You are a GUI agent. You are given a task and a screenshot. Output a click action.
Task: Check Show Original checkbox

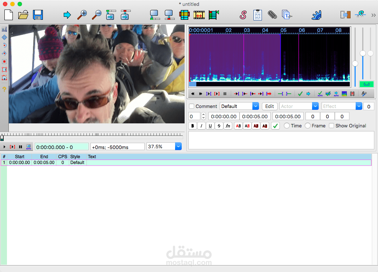pos(331,126)
